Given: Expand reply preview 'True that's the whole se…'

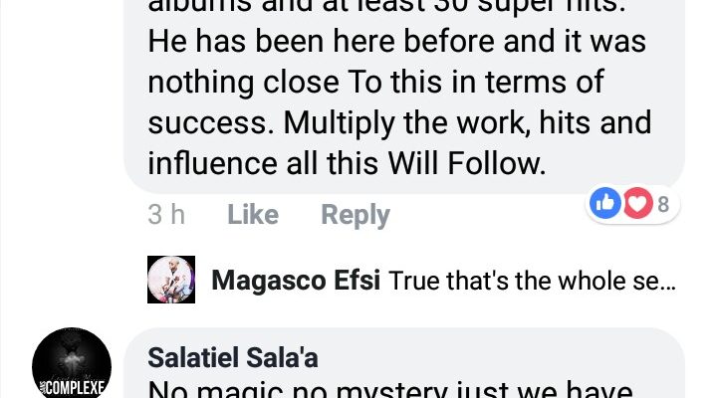Looking at the screenshot, I should 532,281.
